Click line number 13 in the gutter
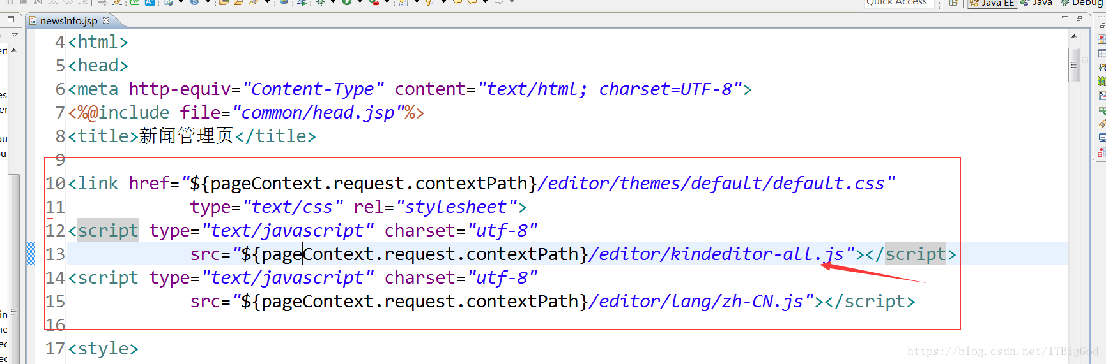 click(55, 254)
